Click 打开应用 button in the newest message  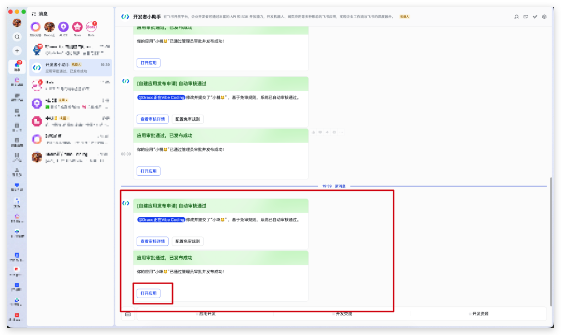[x=149, y=294]
